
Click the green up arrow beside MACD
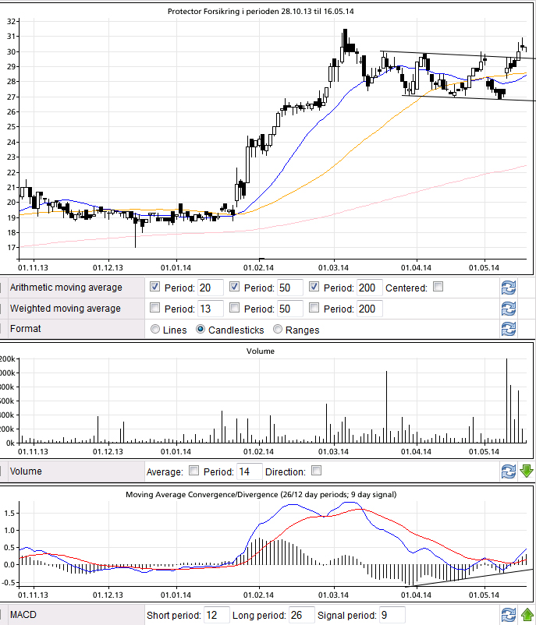pos(527,616)
